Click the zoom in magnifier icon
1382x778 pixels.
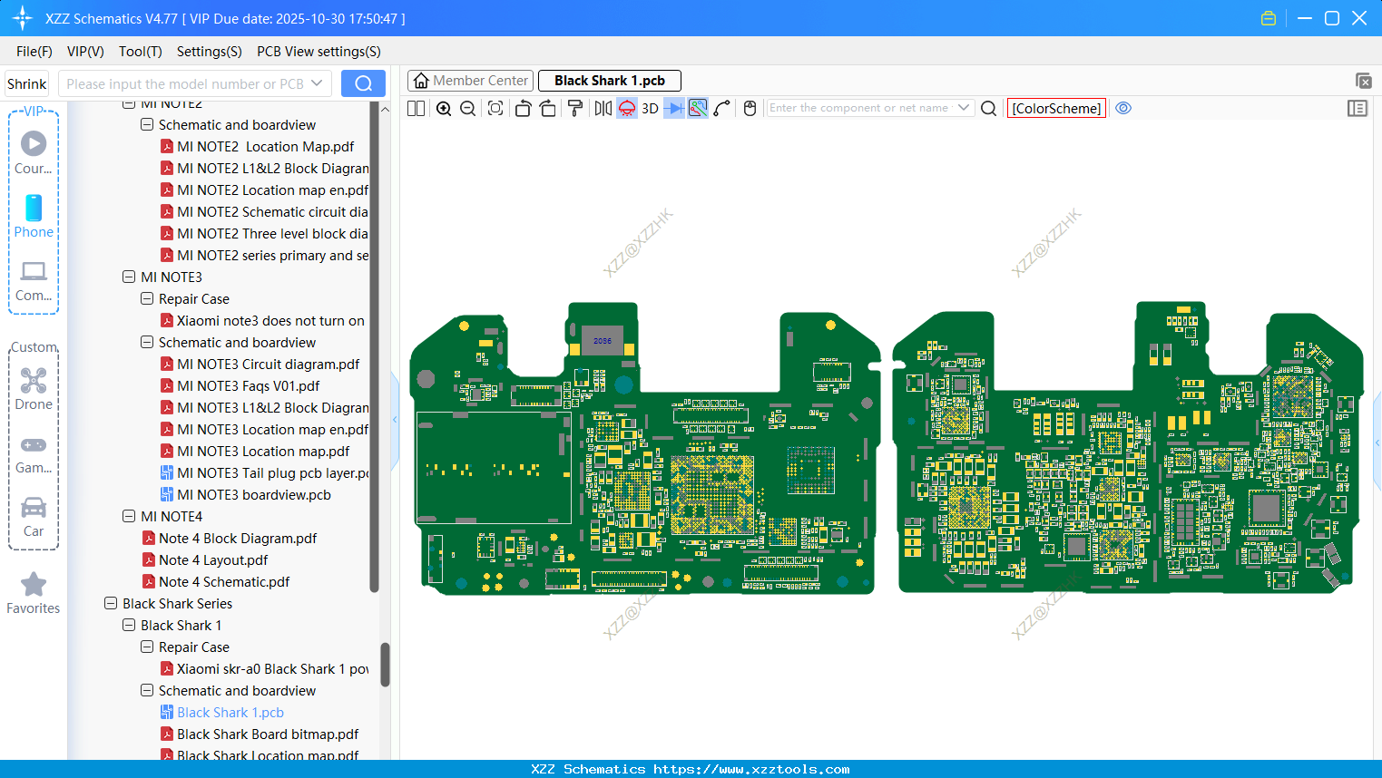(x=444, y=109)
